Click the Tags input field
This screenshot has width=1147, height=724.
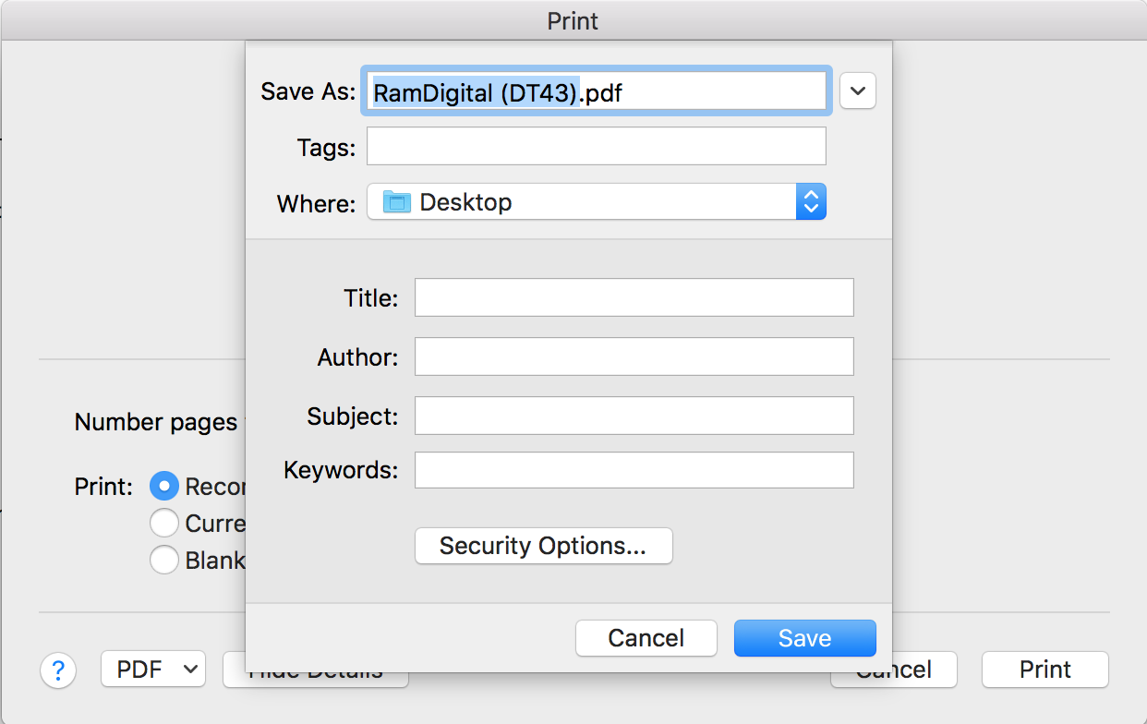click(597, 146)
